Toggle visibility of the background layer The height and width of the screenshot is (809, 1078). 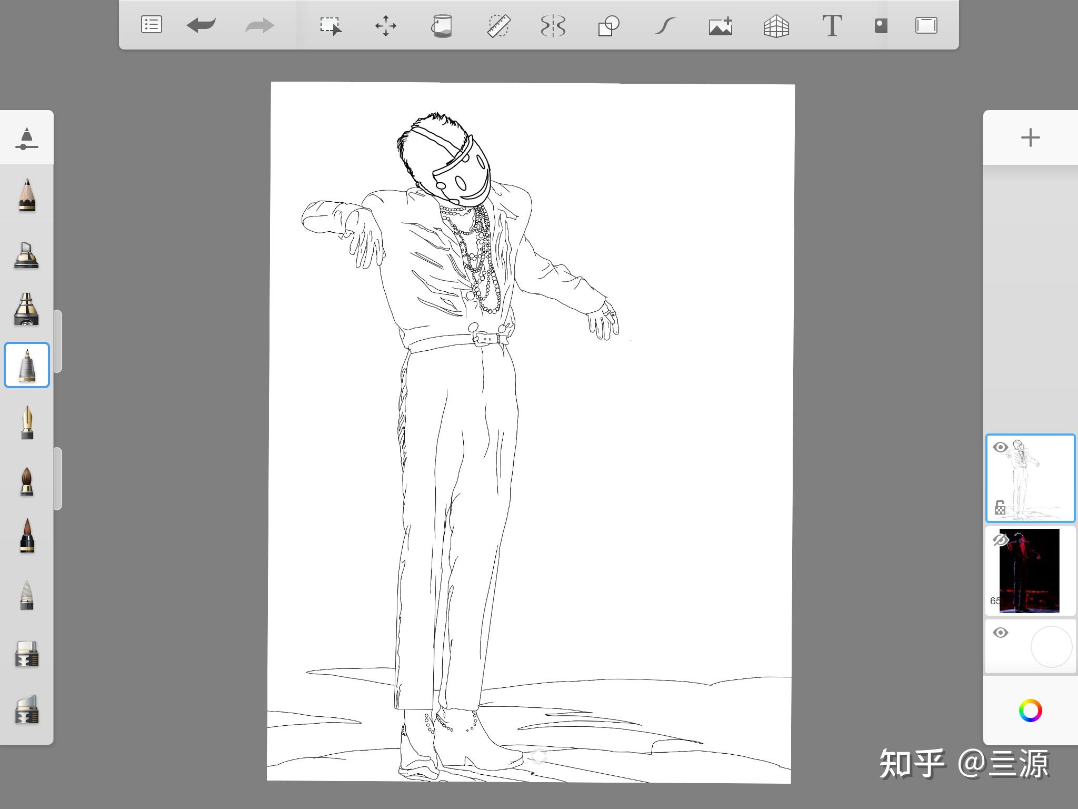click(x=1000, y=633)
